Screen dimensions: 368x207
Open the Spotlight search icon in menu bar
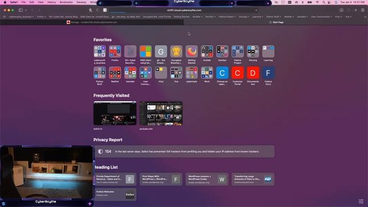point(324,2)
